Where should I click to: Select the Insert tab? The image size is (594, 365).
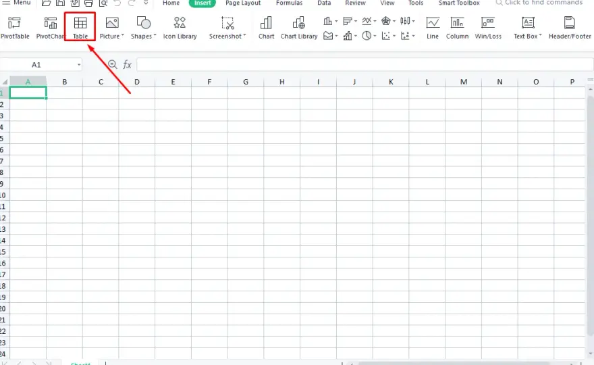click(x=202, y=3)
